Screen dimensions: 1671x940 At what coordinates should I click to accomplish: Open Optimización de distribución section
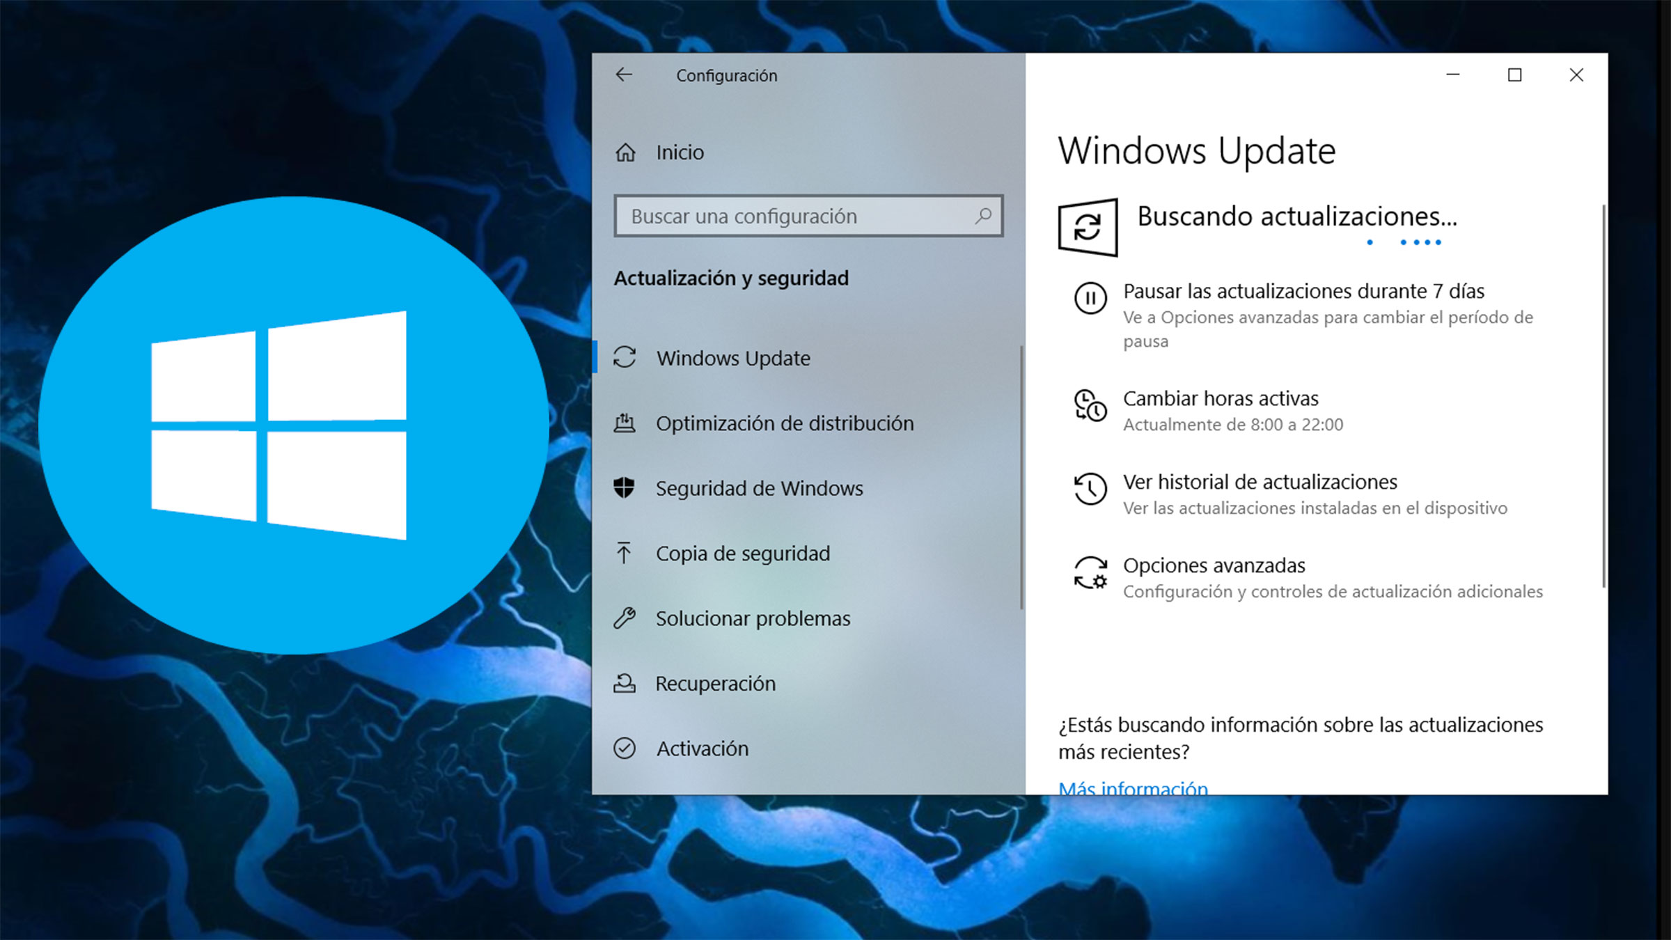(x=784, y=423)
